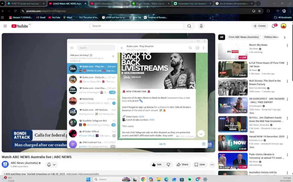293x182 pixels.
Task: Select the All filter chip
Action: (222, 37)
